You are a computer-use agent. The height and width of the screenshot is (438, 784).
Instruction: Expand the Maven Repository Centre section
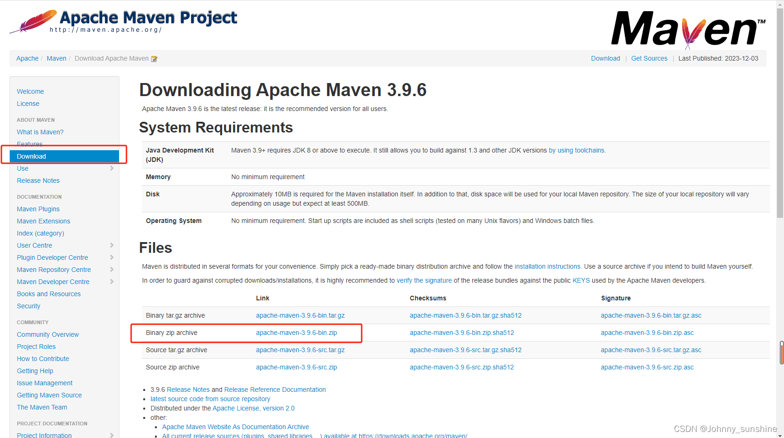(112, 269)
